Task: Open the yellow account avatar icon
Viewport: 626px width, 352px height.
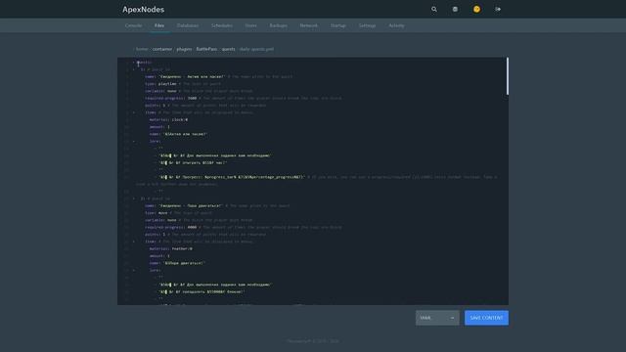Action: (476, 9)
